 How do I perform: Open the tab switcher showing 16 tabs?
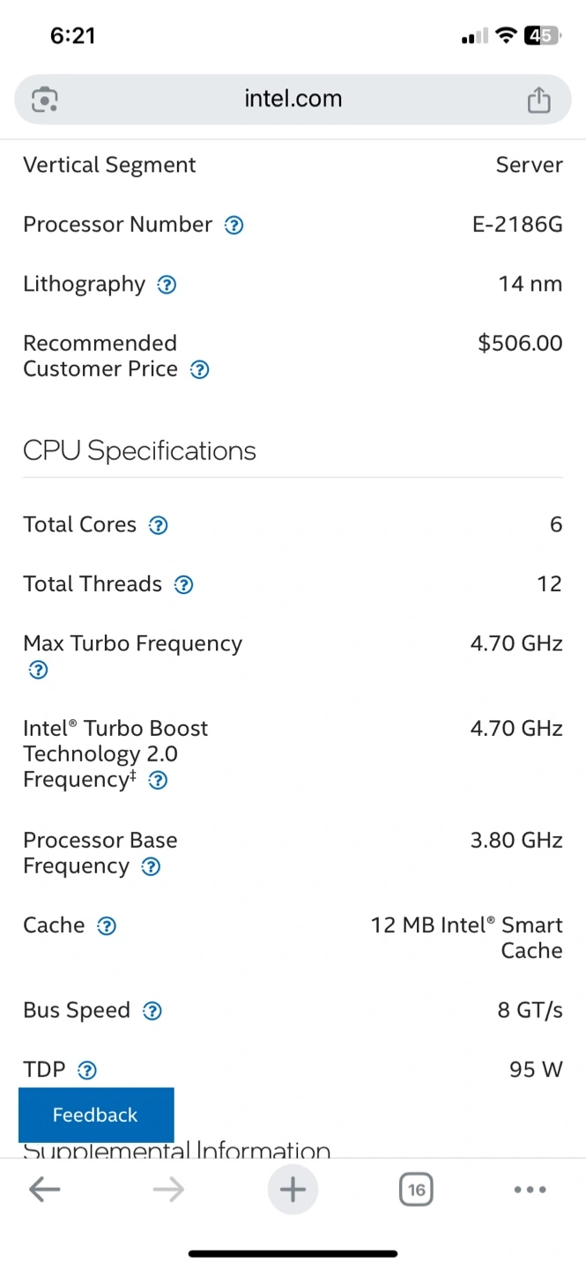click(x=416, y=1191)
